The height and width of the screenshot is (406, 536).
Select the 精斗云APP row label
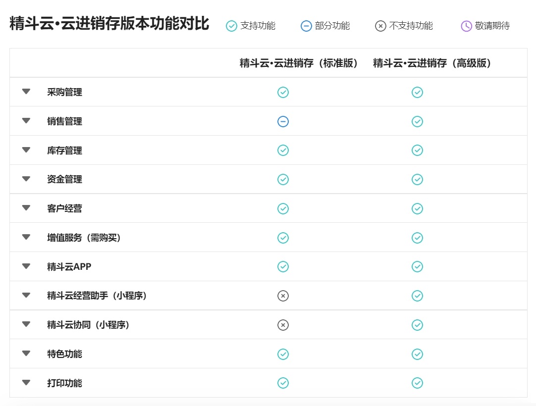click(x=69, y=266)
